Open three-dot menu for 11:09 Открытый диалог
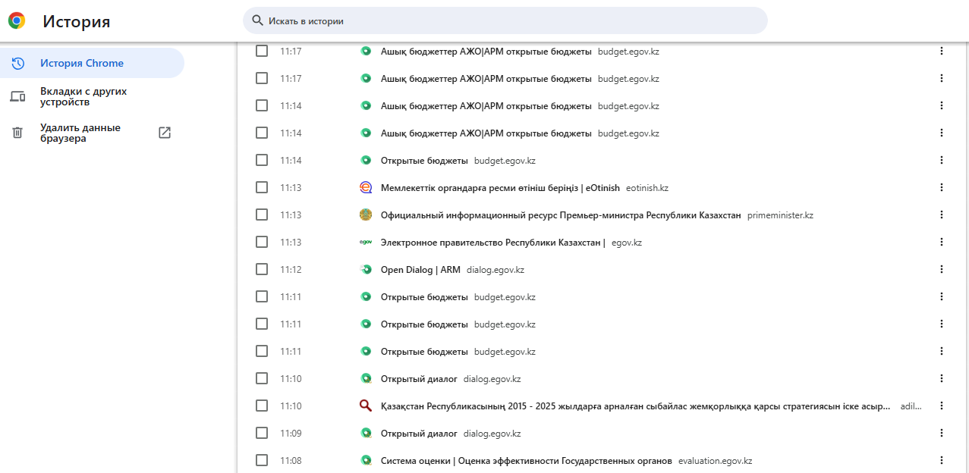 [942, 434]
